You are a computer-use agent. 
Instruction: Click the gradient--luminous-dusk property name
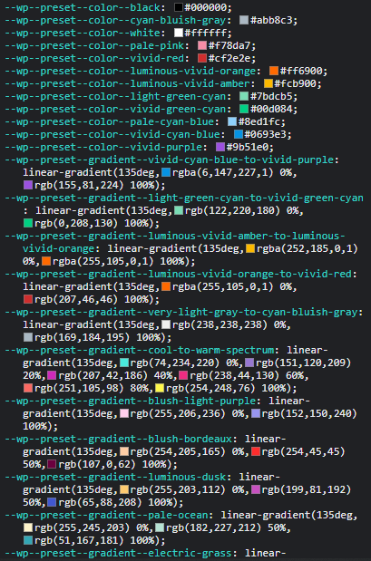tap(115, 478)
